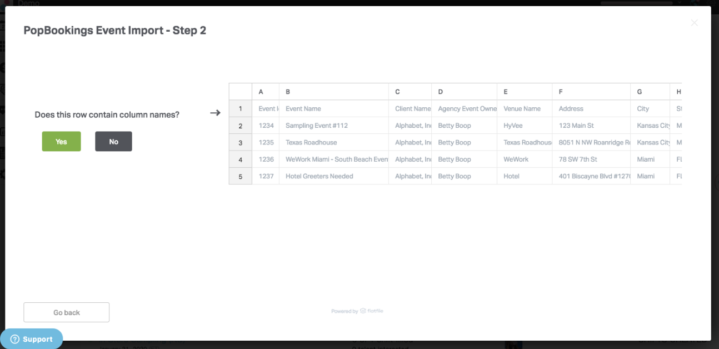Select column B header
719x349 pixels.
(x=333, y=92)
